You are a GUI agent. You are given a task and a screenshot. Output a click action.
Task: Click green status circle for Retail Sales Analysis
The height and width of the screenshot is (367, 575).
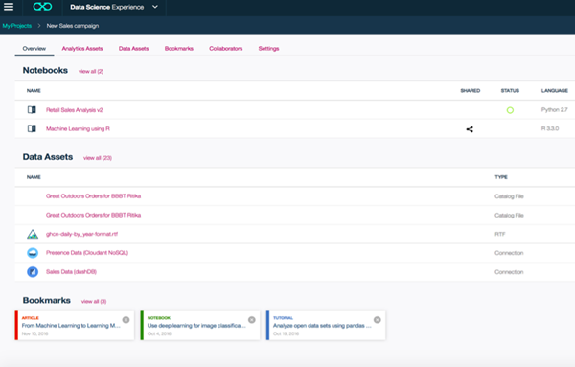pyautogui.click(x=510, y=110)
